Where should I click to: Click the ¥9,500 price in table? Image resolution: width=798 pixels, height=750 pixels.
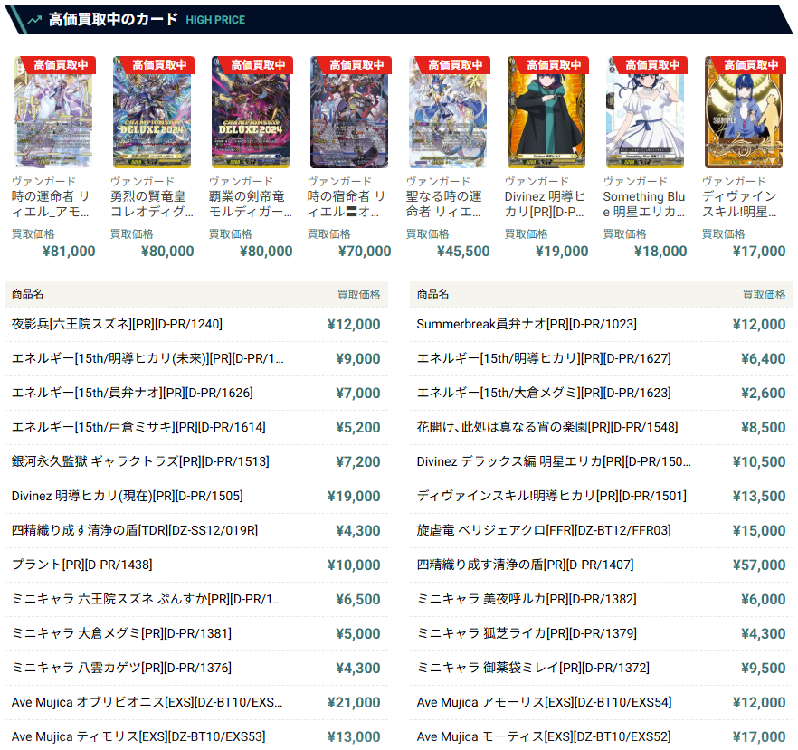tap(764, 668)
